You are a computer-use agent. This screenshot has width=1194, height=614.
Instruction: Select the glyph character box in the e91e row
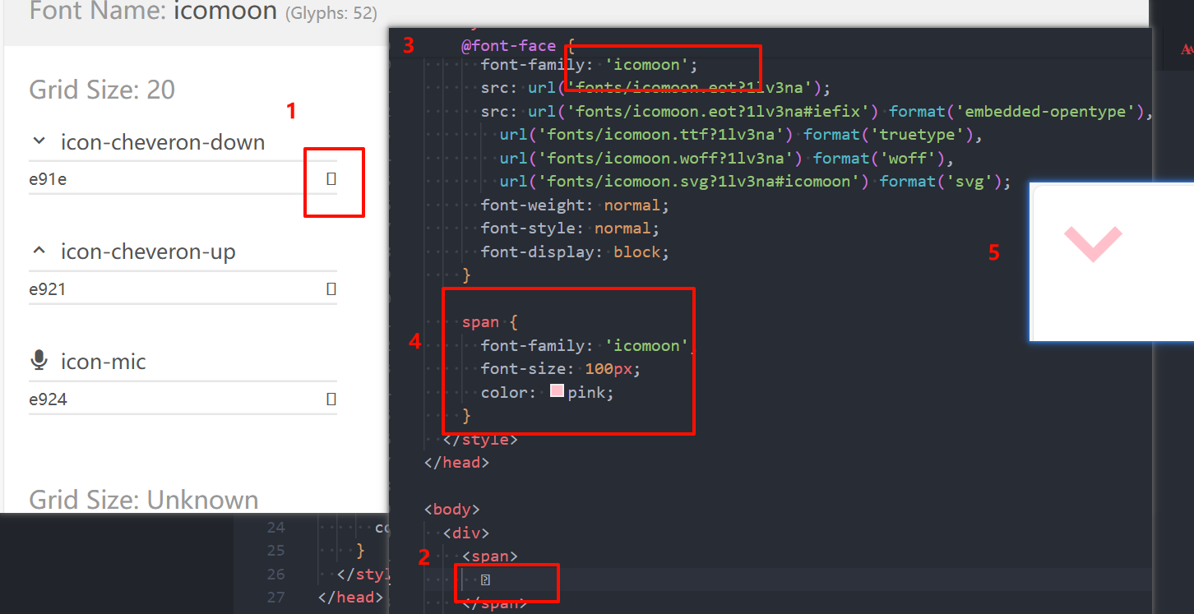tap(331, 178)
